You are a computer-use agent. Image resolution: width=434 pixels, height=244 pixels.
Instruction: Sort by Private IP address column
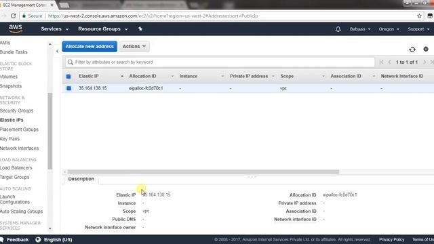249,76
